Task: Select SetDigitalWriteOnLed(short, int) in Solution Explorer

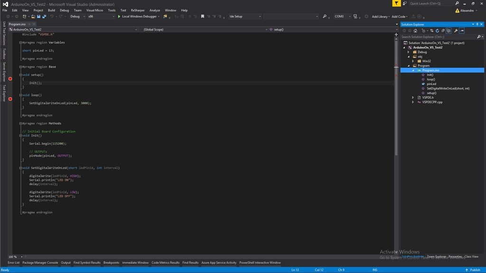Action: 448,88
